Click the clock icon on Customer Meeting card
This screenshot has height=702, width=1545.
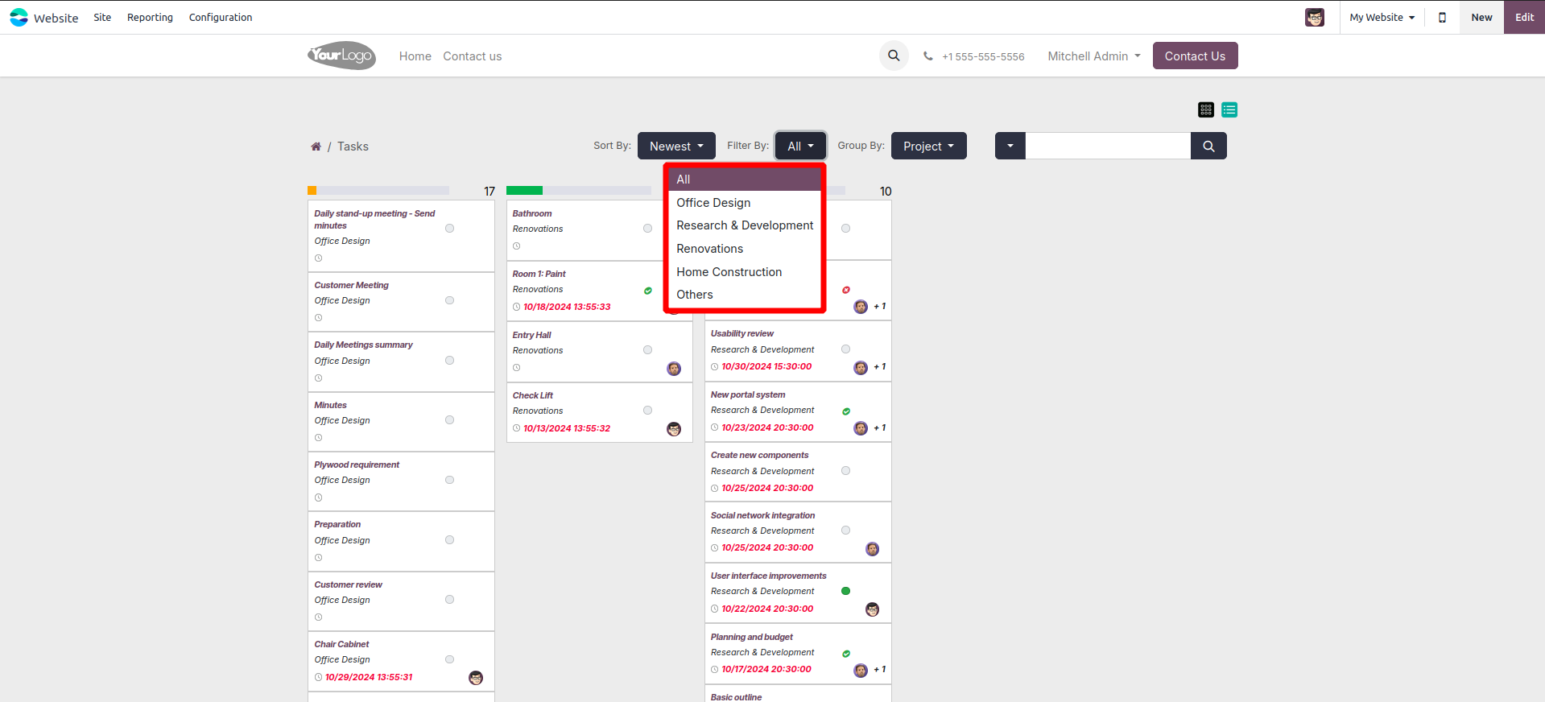[x=319, y=318]
